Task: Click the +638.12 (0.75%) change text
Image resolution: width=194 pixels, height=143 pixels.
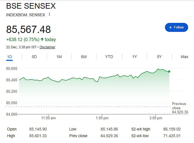Action: click(23, 39)
